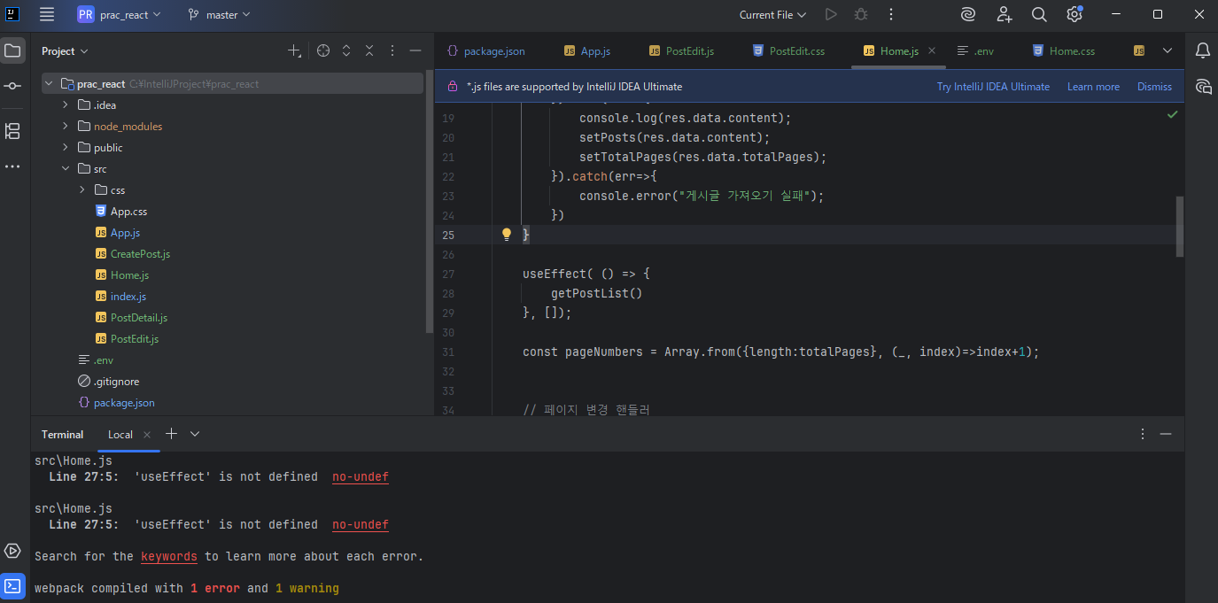Add a new terminal session

point(172,434)
